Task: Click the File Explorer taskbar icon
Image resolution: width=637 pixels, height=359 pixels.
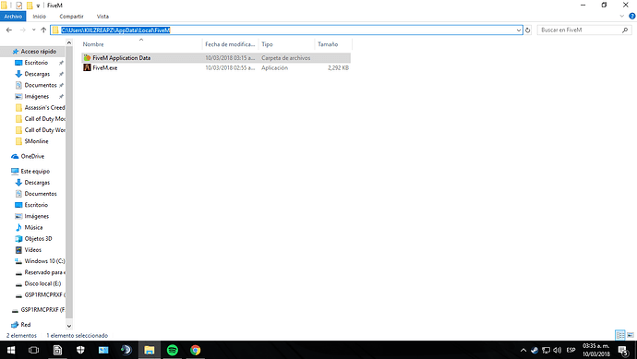Action: click(x=150, y=350)
